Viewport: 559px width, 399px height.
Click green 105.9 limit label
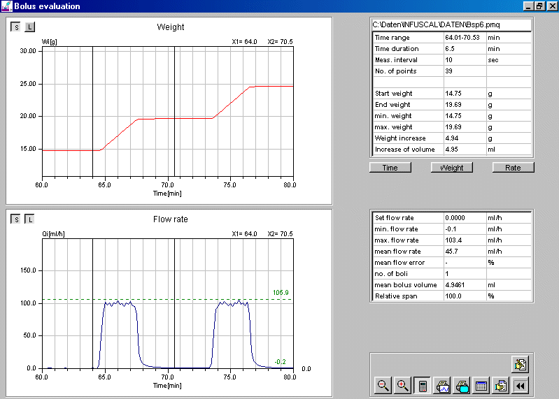[x=281, y=293]
